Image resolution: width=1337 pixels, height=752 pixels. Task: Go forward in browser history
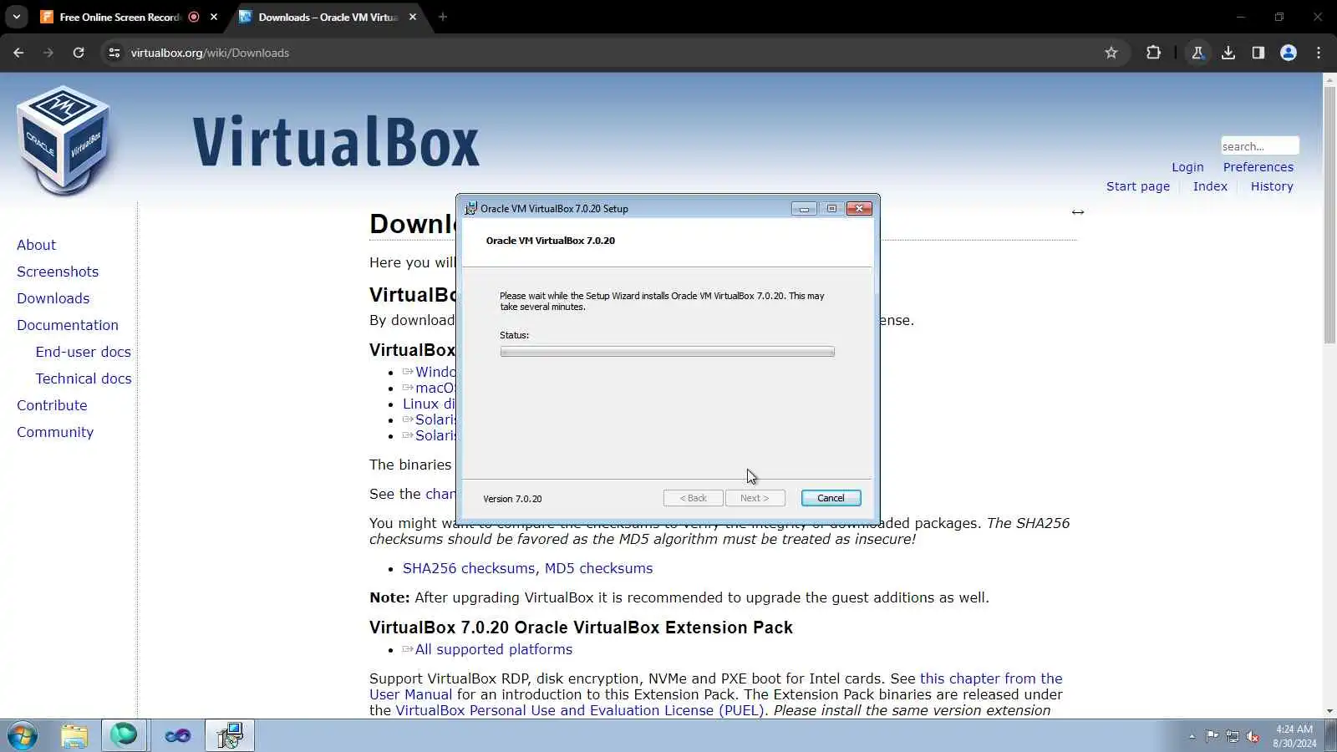click(48, 53)
